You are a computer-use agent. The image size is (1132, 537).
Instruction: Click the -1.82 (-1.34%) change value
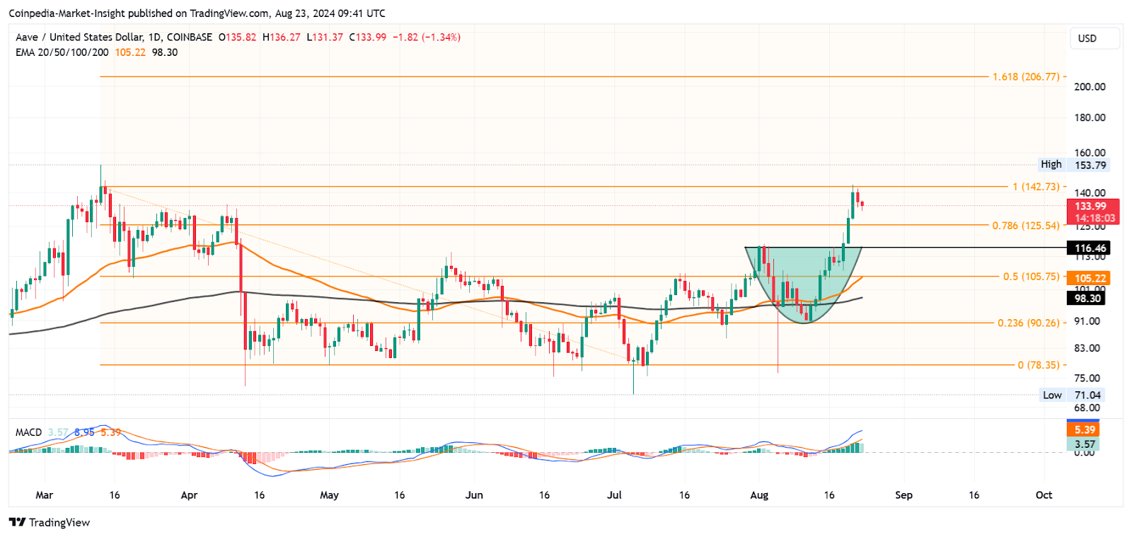427,37
